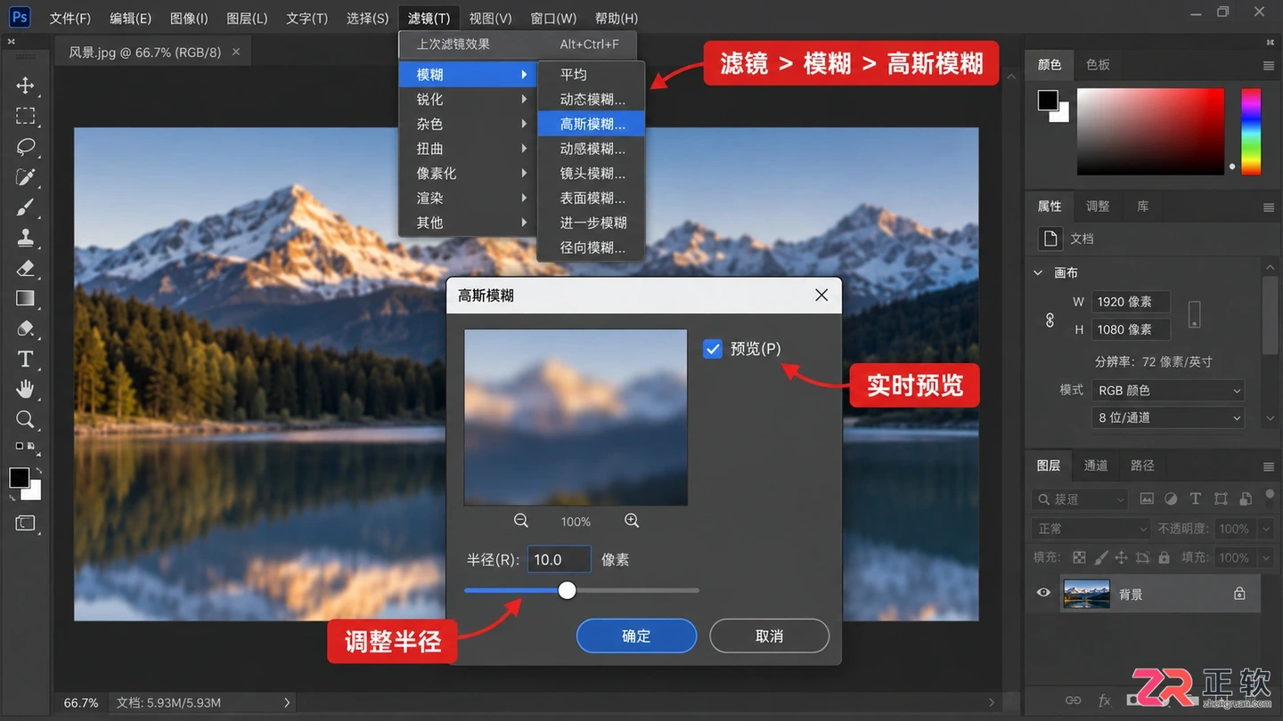
Task: Open the 正常 blend mode dropdown
Action: point(1091,529)
